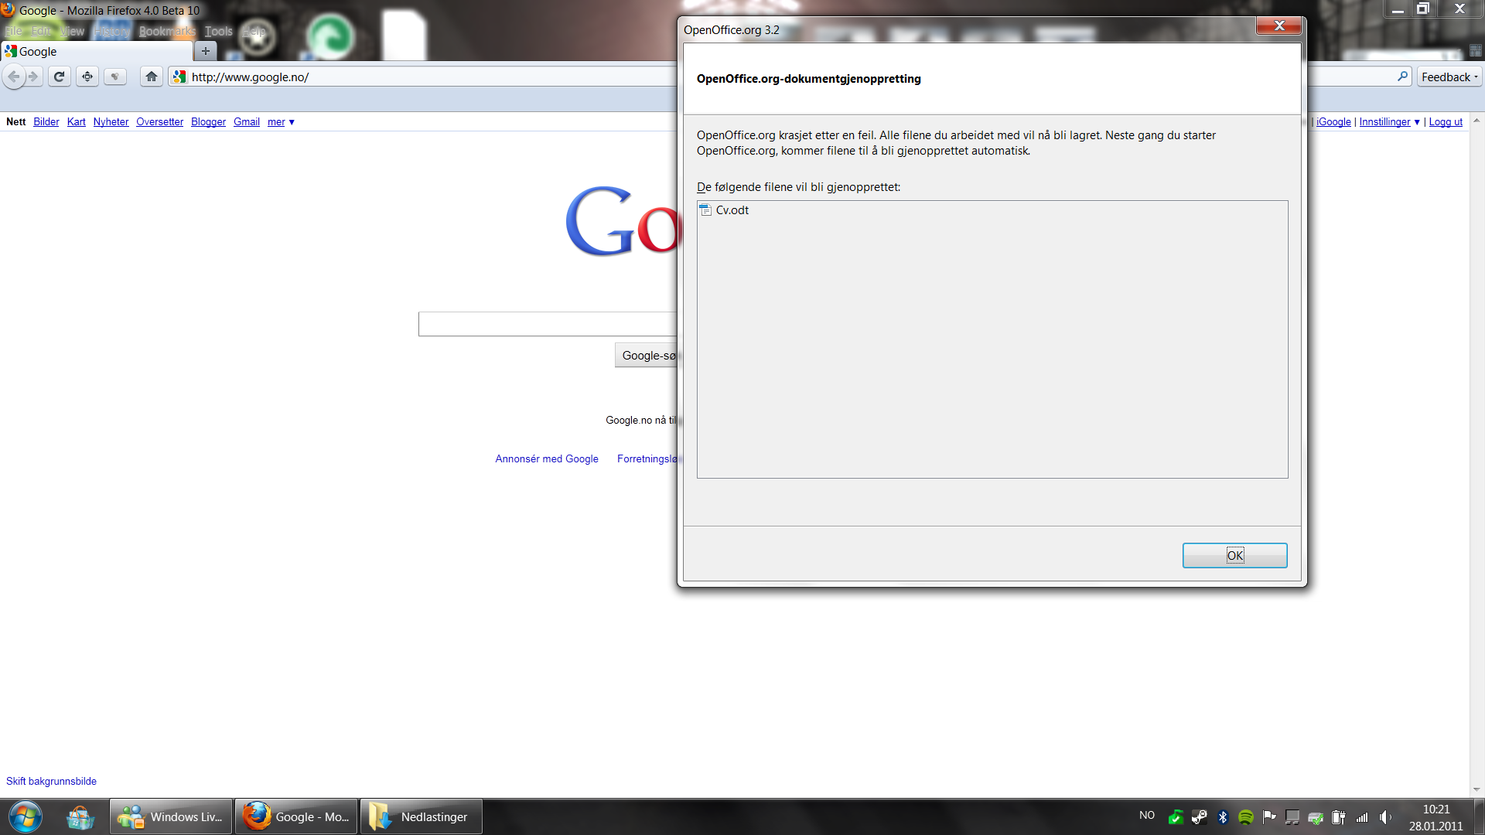This screenshot has width=1485, height=835.
Task: Click Skift bakgrunnsbilde link
Action: (51, 782)
